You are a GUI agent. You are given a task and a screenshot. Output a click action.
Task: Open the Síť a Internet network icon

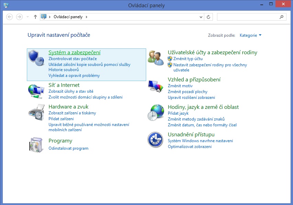click(36, 91)
